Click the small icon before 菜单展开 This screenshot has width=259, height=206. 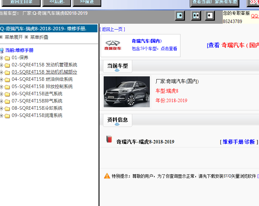(x=1, y=37)
